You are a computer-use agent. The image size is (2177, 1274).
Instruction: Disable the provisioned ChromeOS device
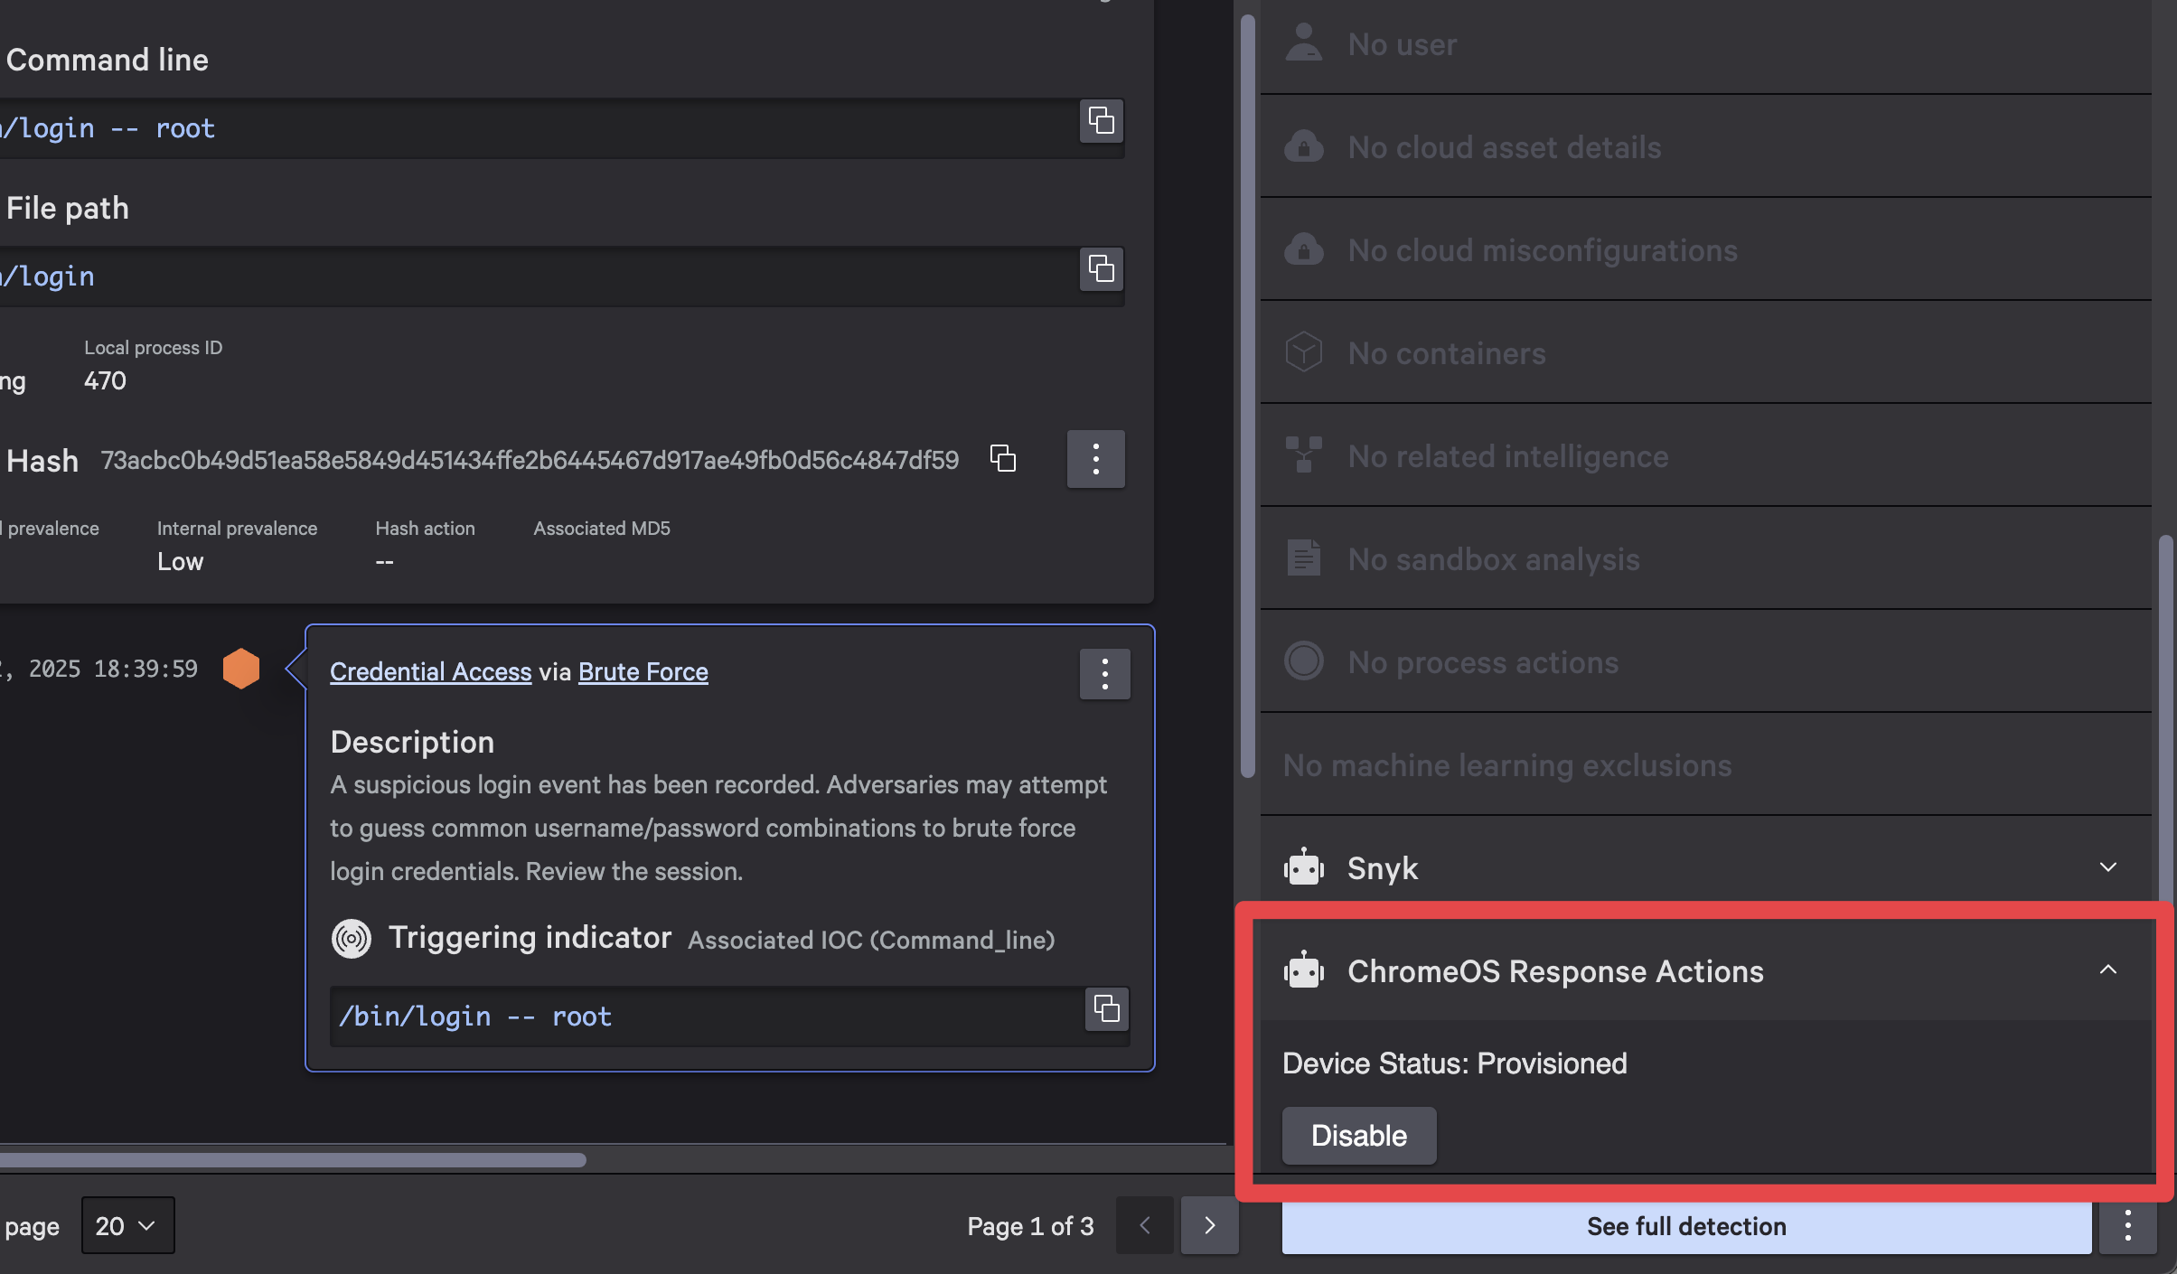pos(1358,1136)
